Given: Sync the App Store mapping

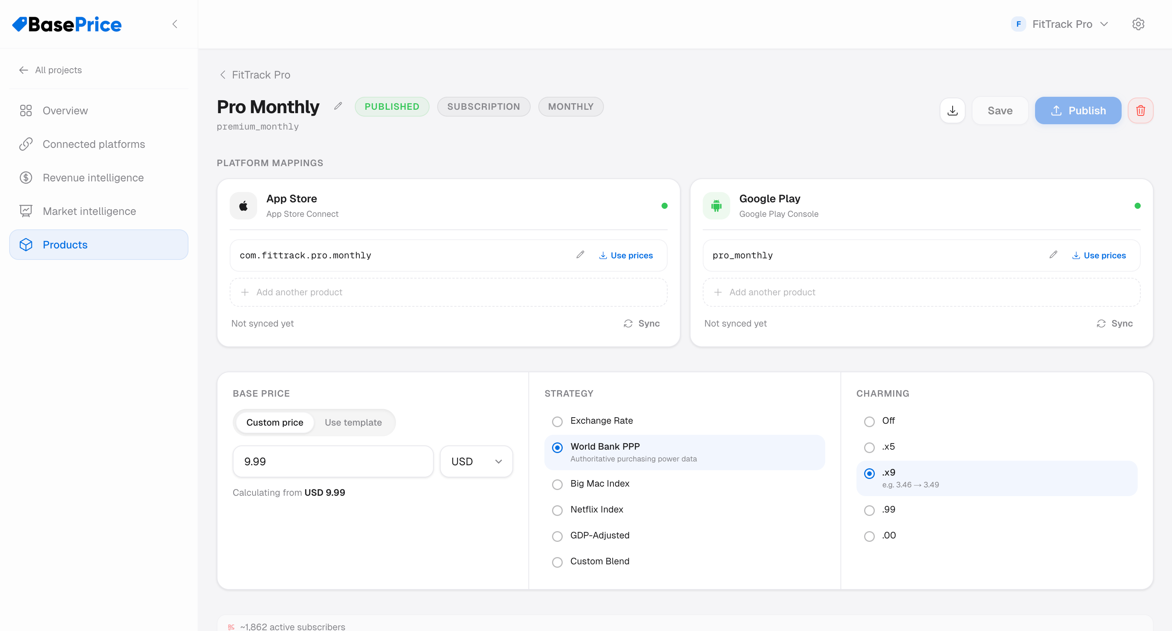Looking at the screenshot, I should click(641, 324).
